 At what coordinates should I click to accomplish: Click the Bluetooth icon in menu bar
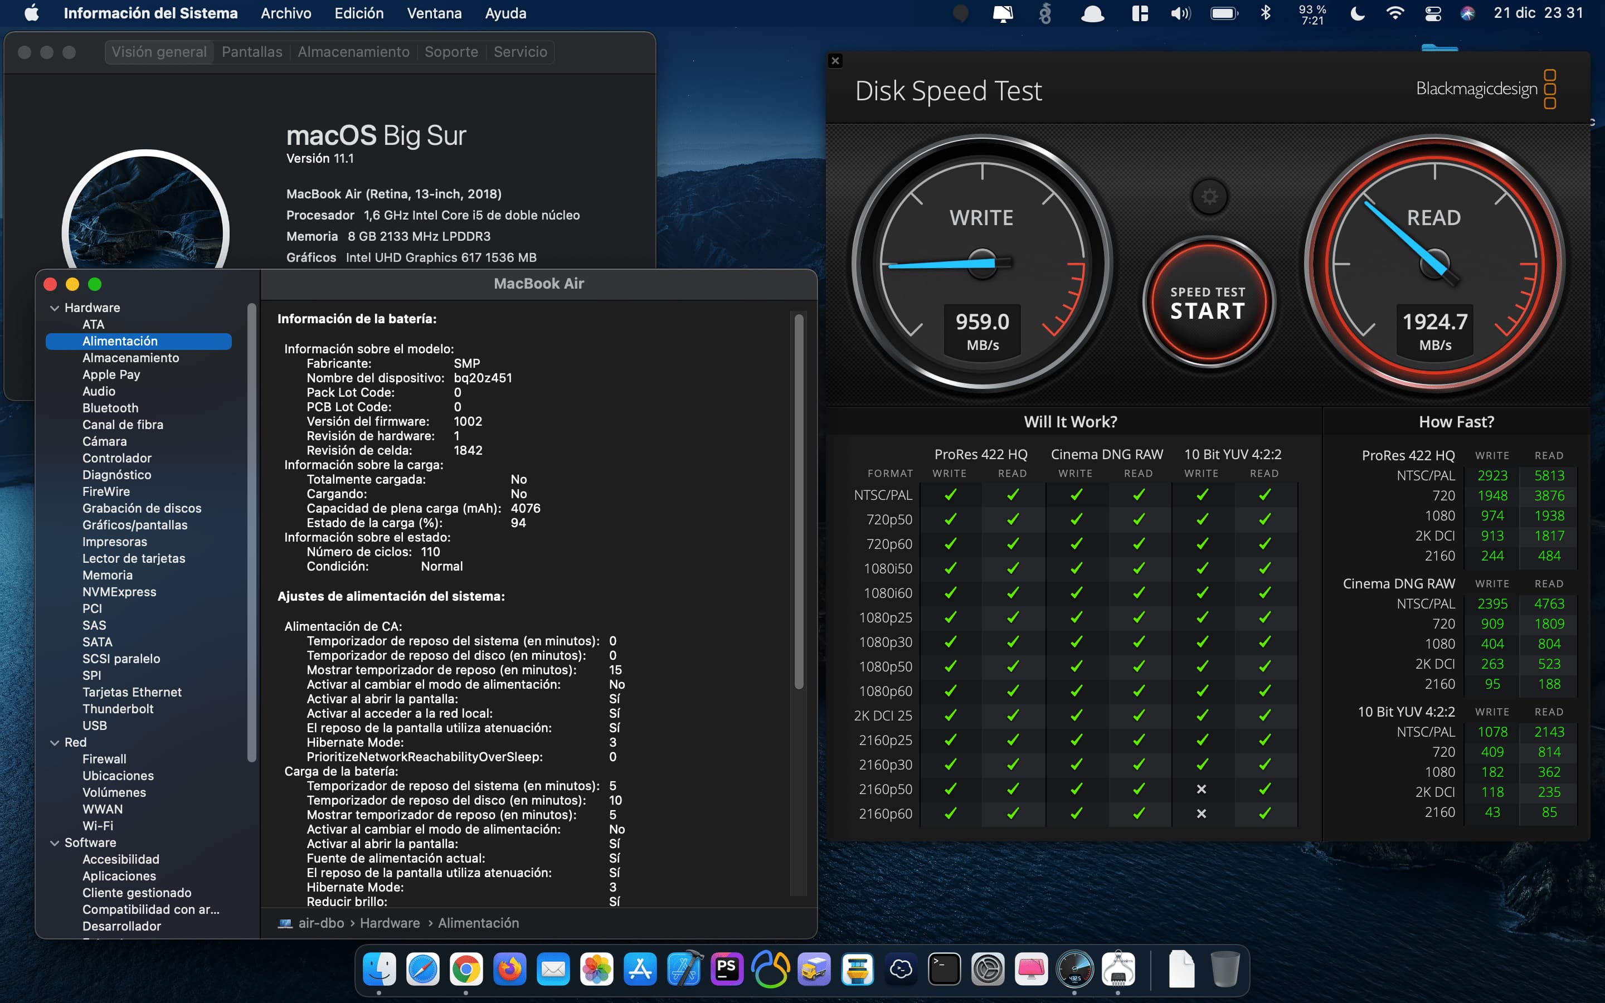tap(1266, 13)
